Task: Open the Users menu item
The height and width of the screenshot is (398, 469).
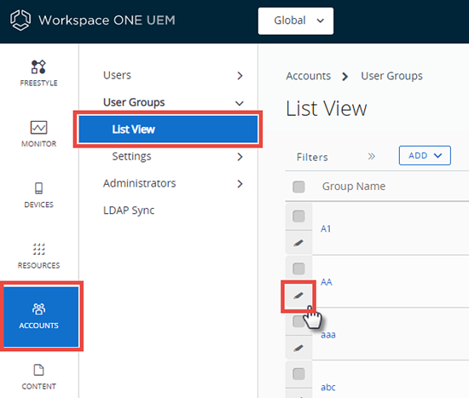Action: pos(117,75)
